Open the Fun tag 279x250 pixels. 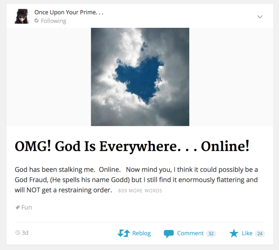[27, 207]
